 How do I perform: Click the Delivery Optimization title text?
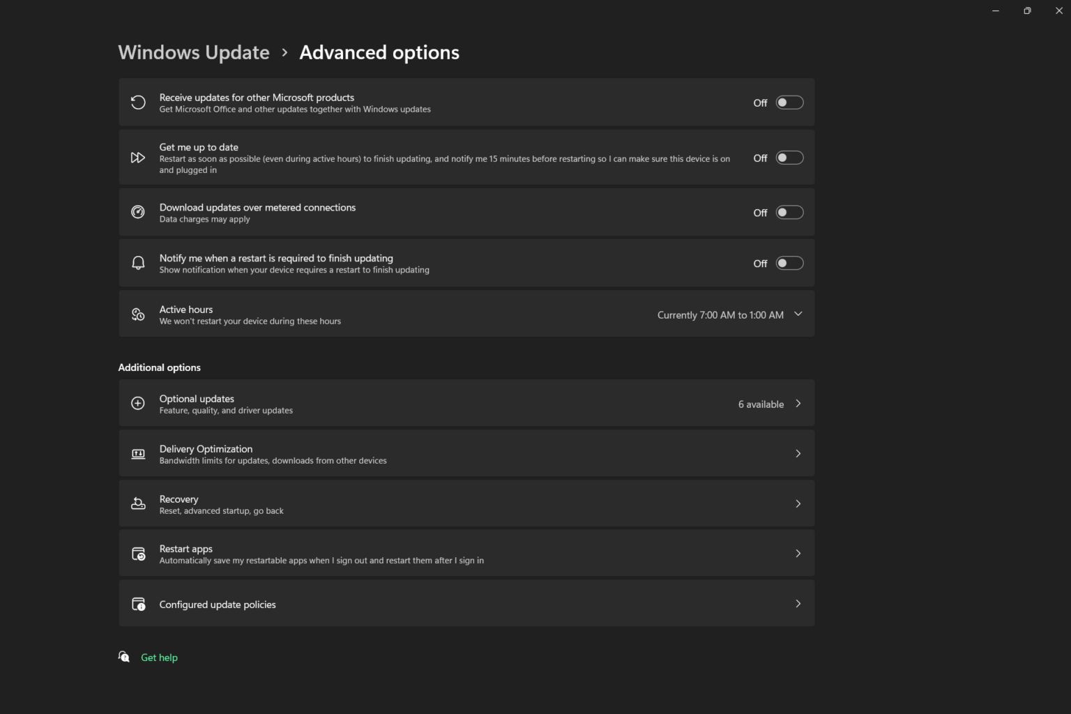(206, 449)
